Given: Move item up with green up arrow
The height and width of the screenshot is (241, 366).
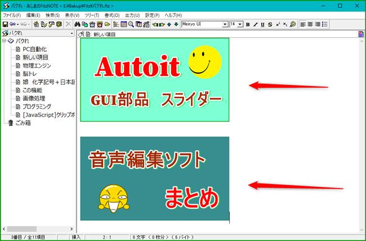Looking at the screenshot, I should click(169, 24).
